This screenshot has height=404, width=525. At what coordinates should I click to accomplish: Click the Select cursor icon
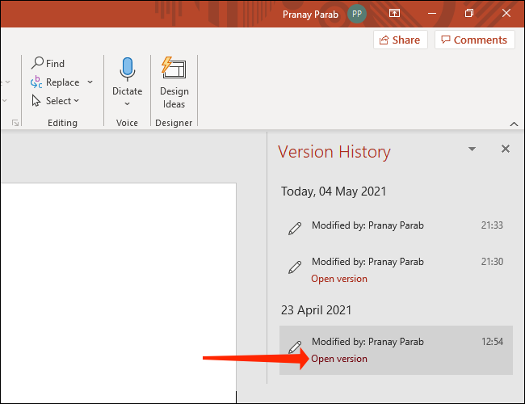click(37, 101)
